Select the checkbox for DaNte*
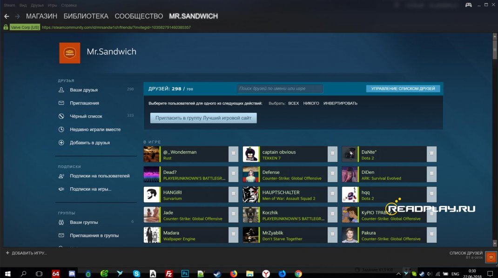This screenshot has height=278, width=498. 431,153
